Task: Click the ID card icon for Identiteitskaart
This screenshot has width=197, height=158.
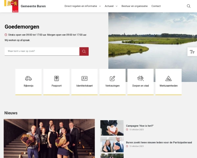Action: (x=84, y=78)
